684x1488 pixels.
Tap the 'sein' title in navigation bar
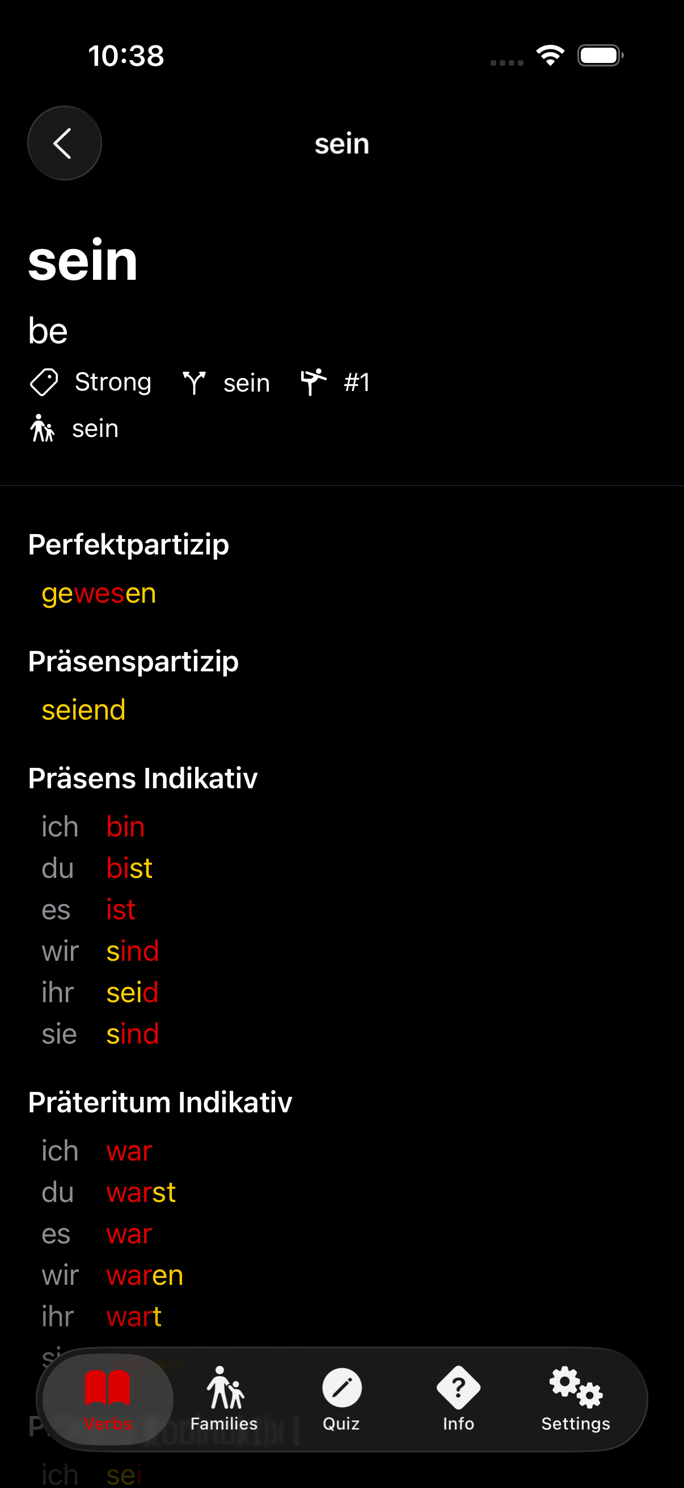click(341, 144)
